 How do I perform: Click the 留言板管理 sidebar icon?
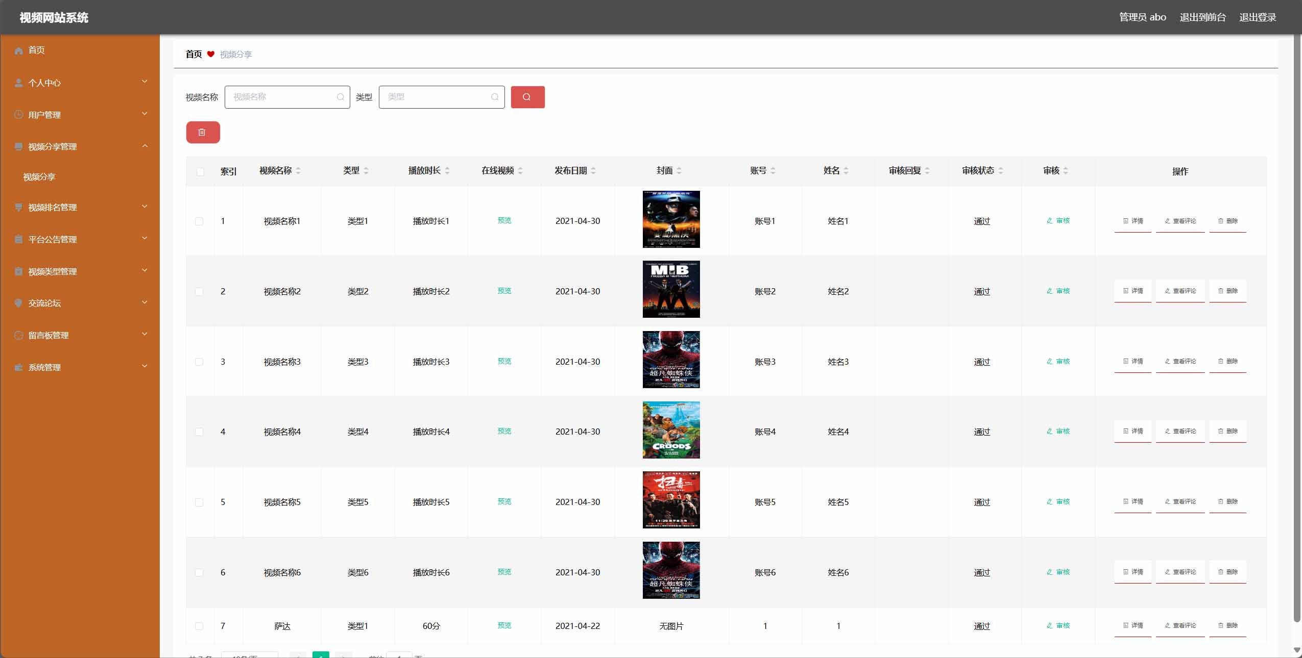tap(19, 335)
